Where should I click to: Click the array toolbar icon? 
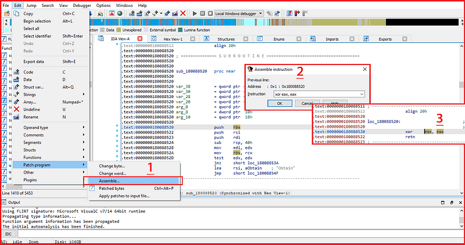[167, 13]
